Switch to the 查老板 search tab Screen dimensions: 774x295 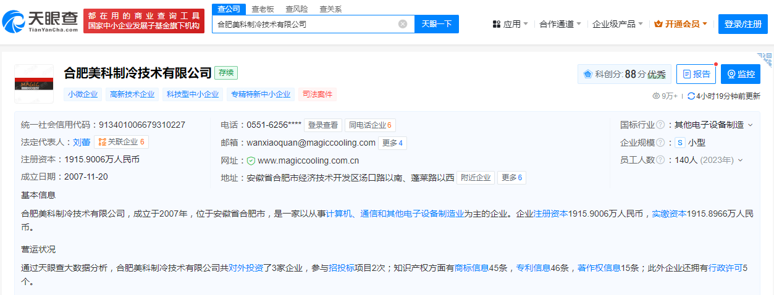(263, 9)
